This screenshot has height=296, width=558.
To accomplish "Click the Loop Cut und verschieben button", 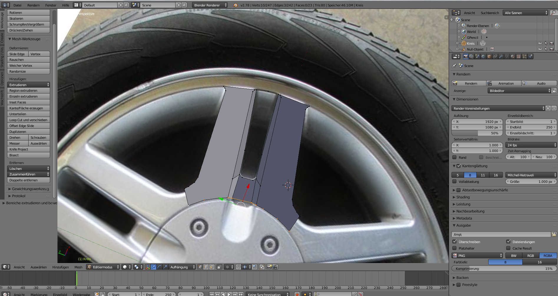I will click(29, 120).
